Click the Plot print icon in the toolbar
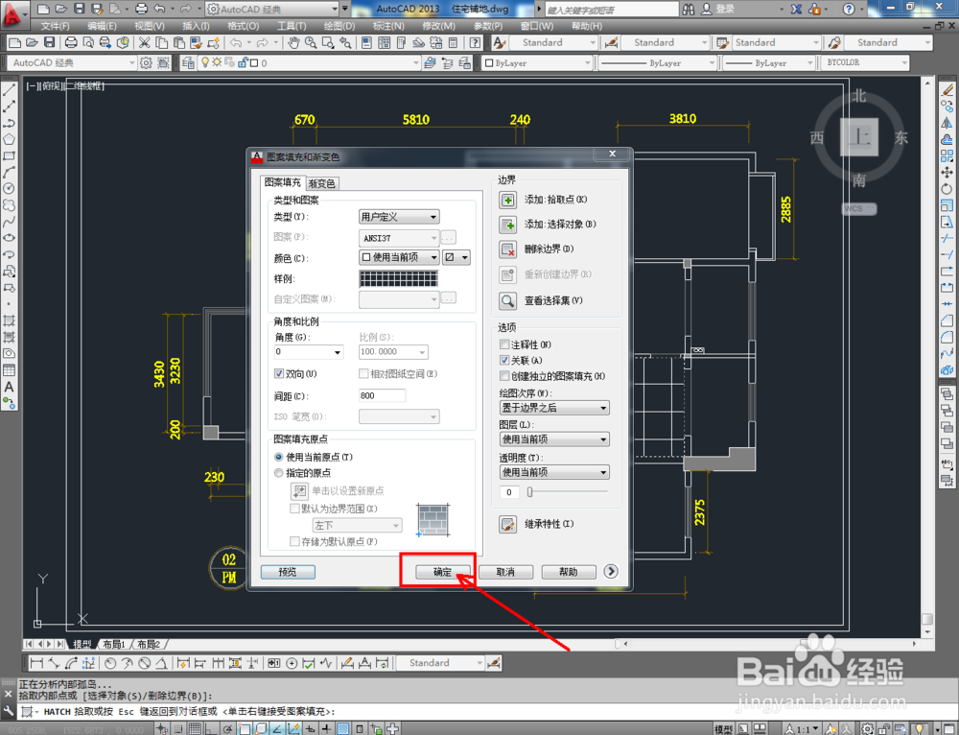This screenshot has width=959, height=735. [71, 42]
